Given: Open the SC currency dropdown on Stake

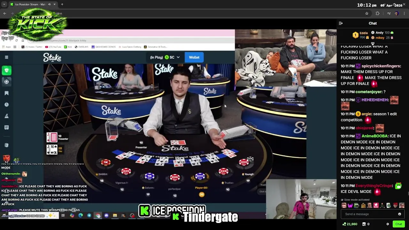Looking at the screenshot, I should [x=172, y=57].
